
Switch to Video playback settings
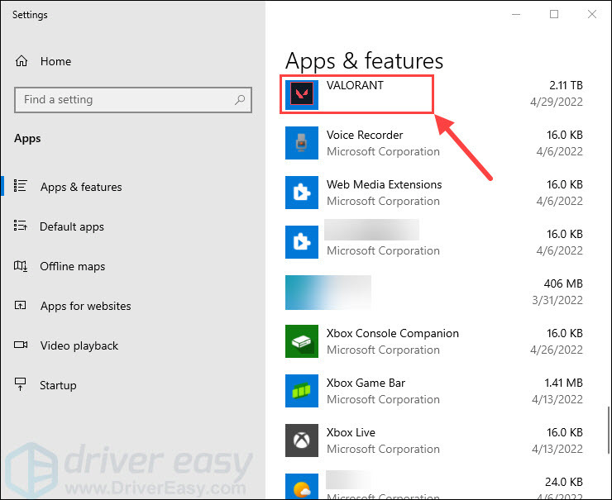(x=79, y=345)
